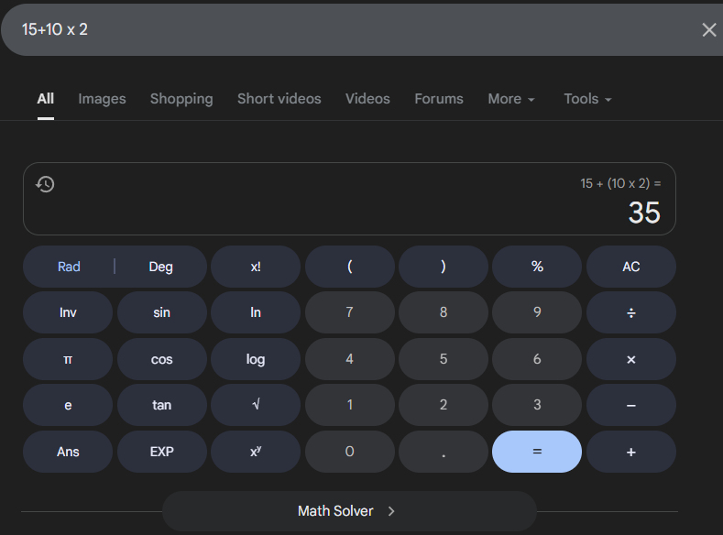Clear the search box with the X icon
The image size is (723, 535).
coord(708,30)
